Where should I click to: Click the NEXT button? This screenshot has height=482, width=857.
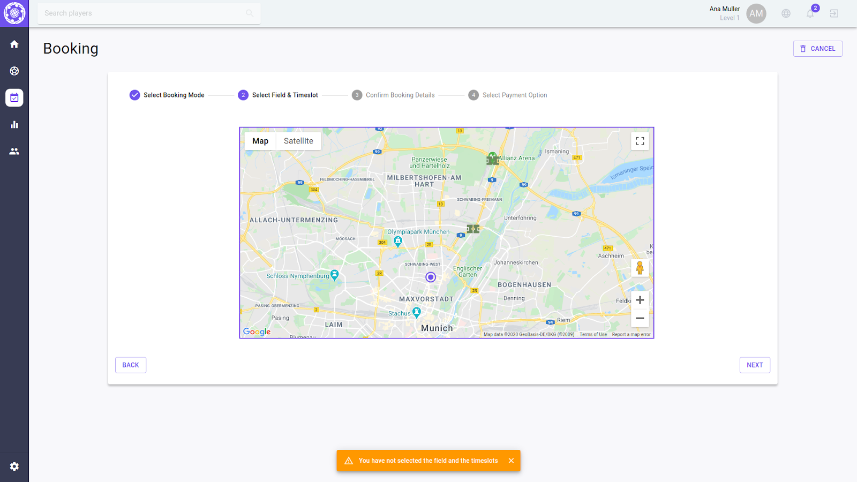coord(755,365)
